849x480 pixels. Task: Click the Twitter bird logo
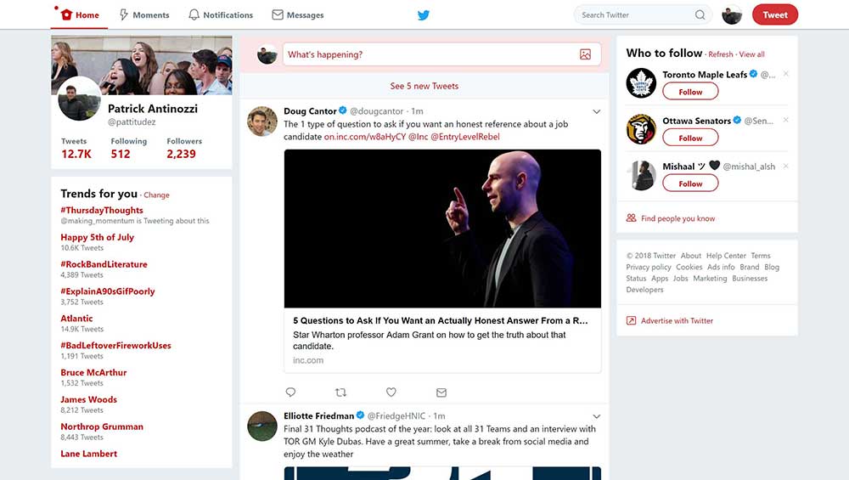424,15
